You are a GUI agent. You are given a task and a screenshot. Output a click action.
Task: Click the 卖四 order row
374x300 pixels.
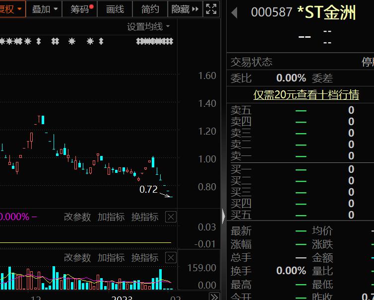[x=300, y=122]
